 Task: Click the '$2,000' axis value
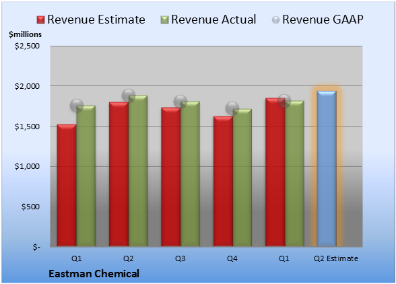27,86
